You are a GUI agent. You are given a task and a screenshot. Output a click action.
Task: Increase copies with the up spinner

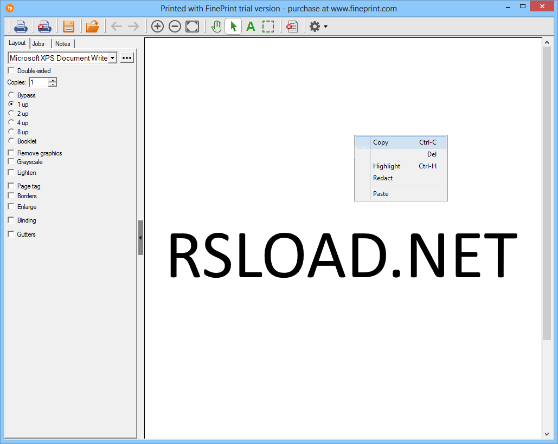coord(53,80)
